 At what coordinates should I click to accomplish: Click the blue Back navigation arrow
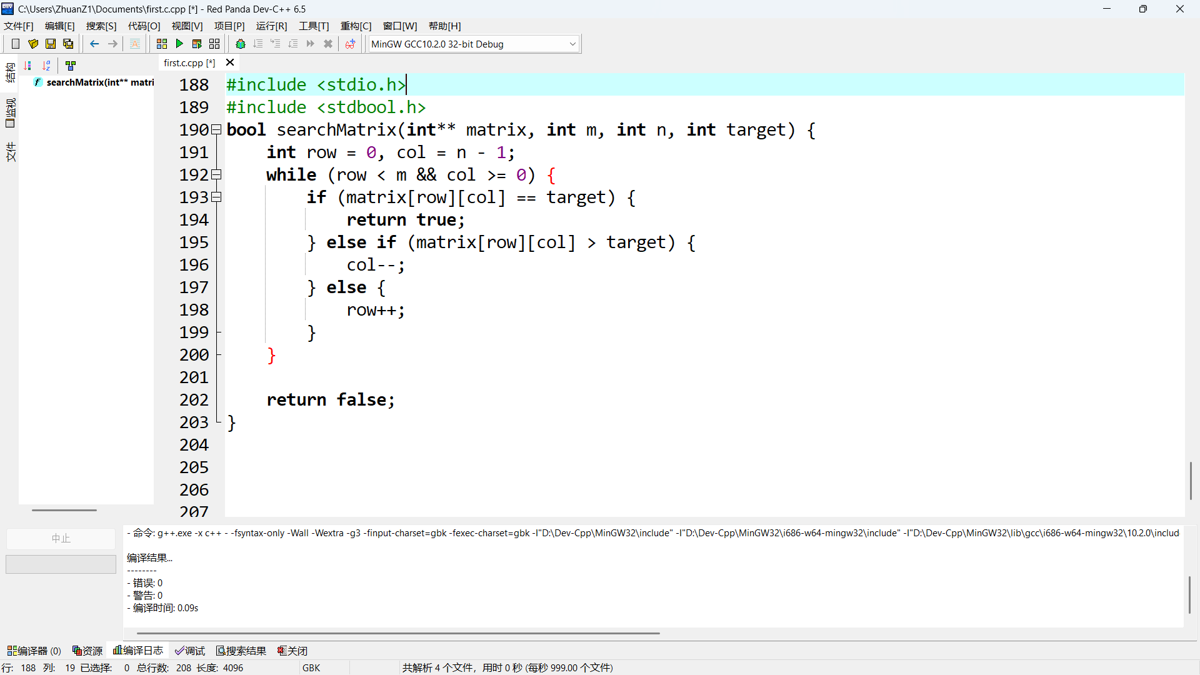pyautogui.click(x=94, y=44)
